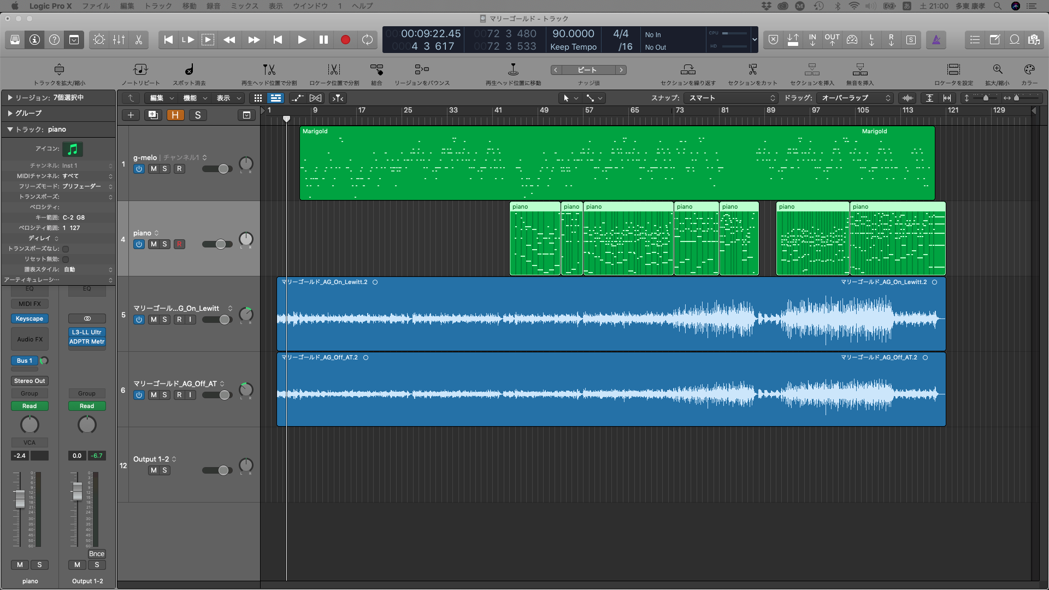
Task: Select the scissors Editors icon
Action: (x=139, y=40)
